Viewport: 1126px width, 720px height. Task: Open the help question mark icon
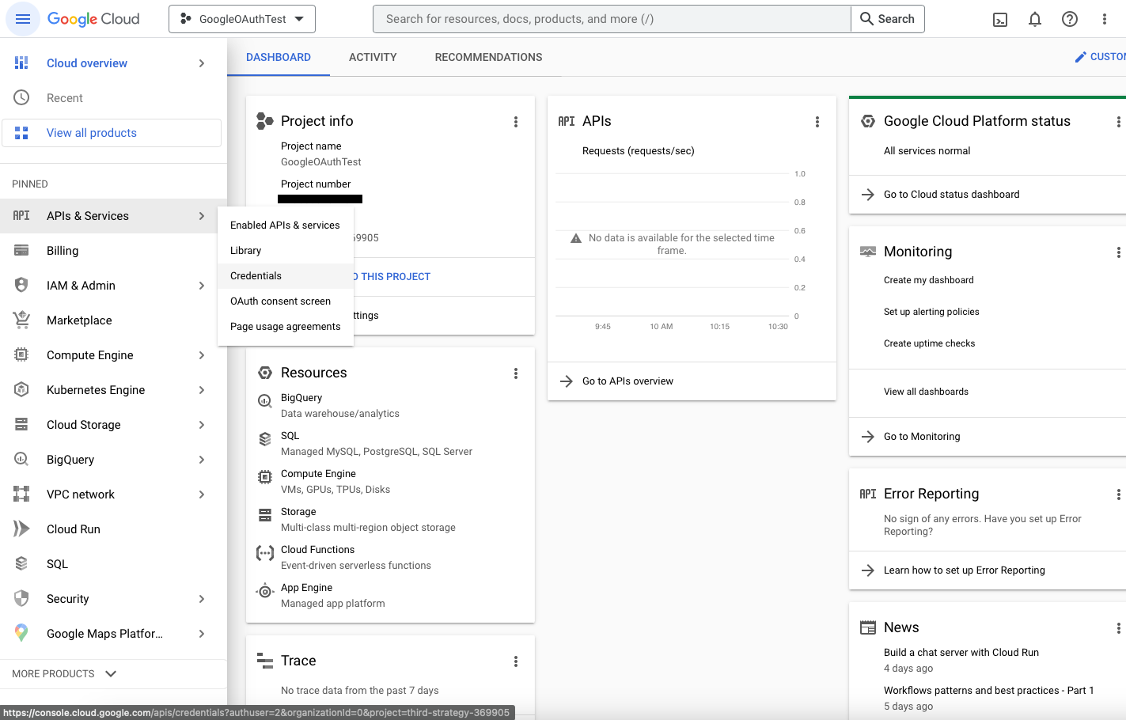click(x=1070, y=19)
